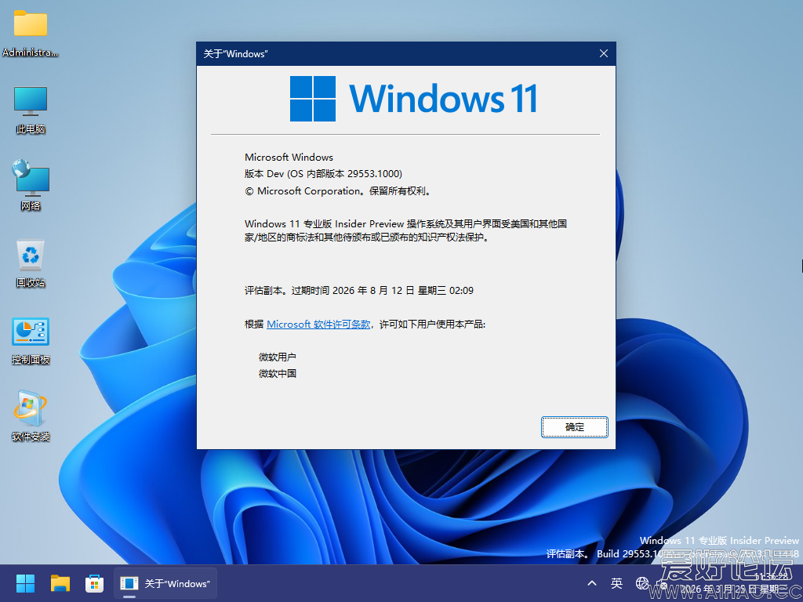Click the '© Microsoft Corporation。保留所有权利。' line
The image size is (803, 602).
point(339,191)
